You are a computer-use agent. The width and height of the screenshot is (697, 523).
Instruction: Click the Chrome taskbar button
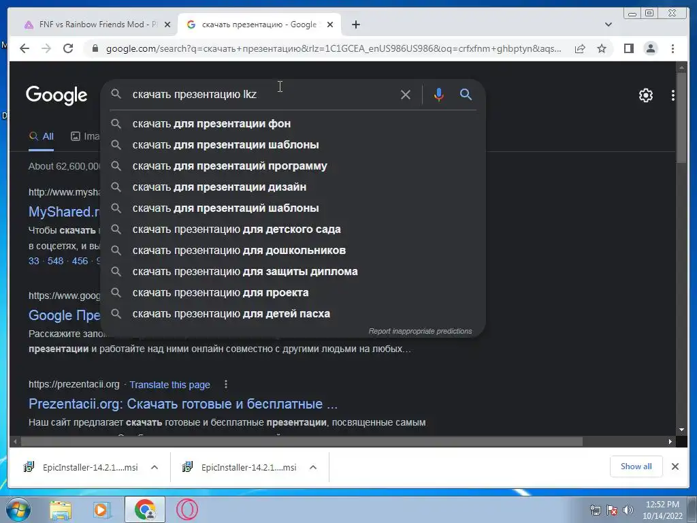point(145,509)
